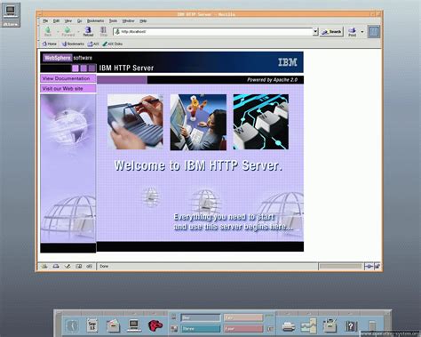
Task: Open Address Book icon in status bar
Action: (x=78, y=266)
